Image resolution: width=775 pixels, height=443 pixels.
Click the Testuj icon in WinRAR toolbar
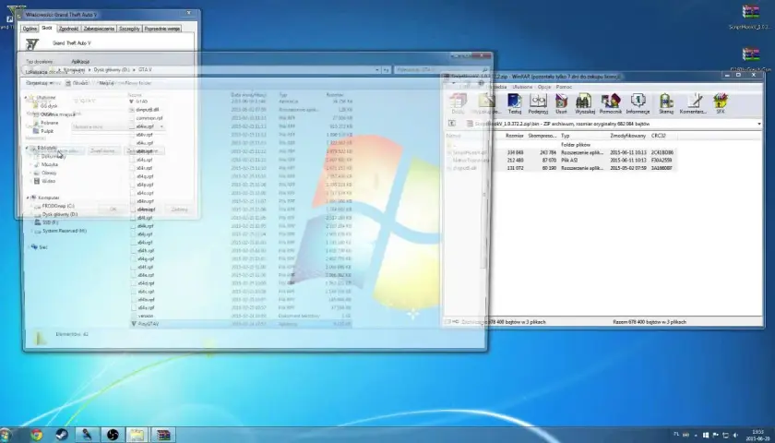[x=514, y=103]
